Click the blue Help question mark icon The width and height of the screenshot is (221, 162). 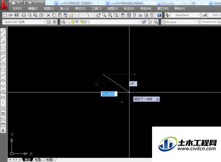point(159,15)
